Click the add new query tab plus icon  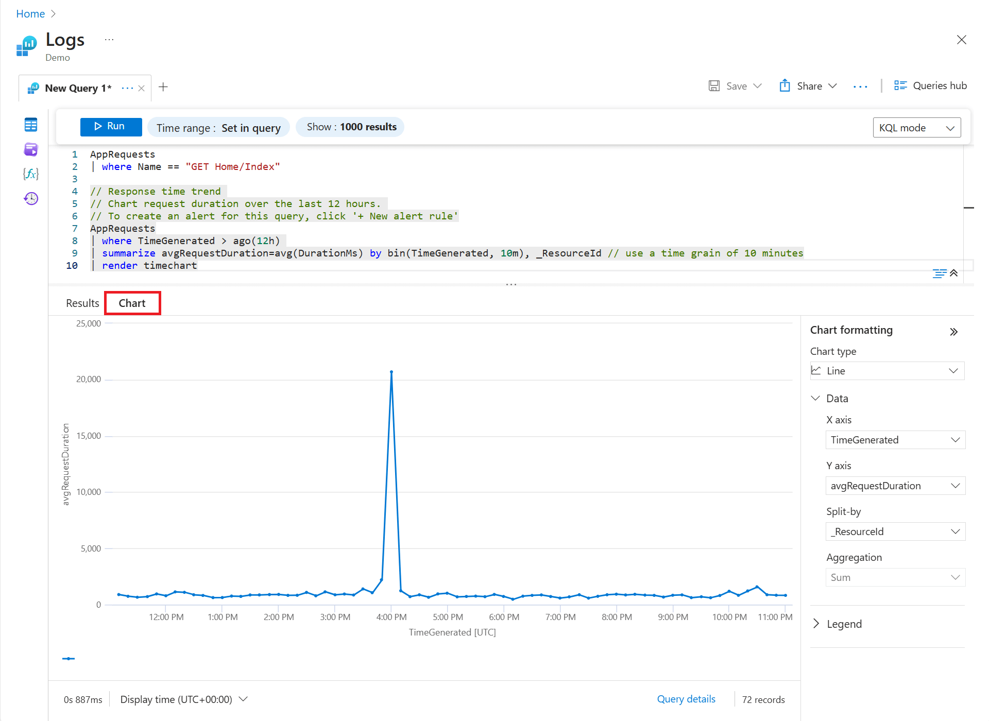(x=163, y=88)
